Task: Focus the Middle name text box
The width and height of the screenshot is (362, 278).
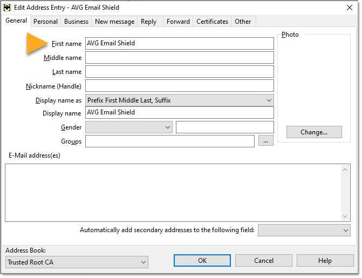Action: pos(179,58)
